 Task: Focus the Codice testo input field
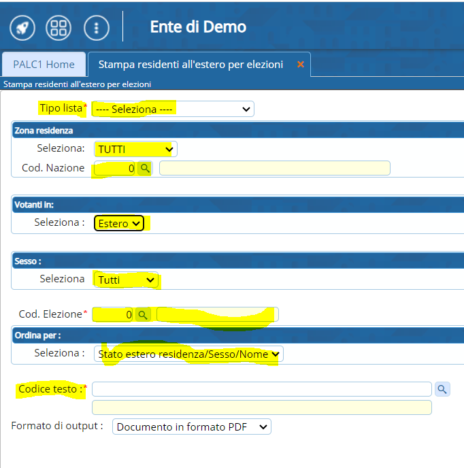pyautogui.click(x=261, y=388)
